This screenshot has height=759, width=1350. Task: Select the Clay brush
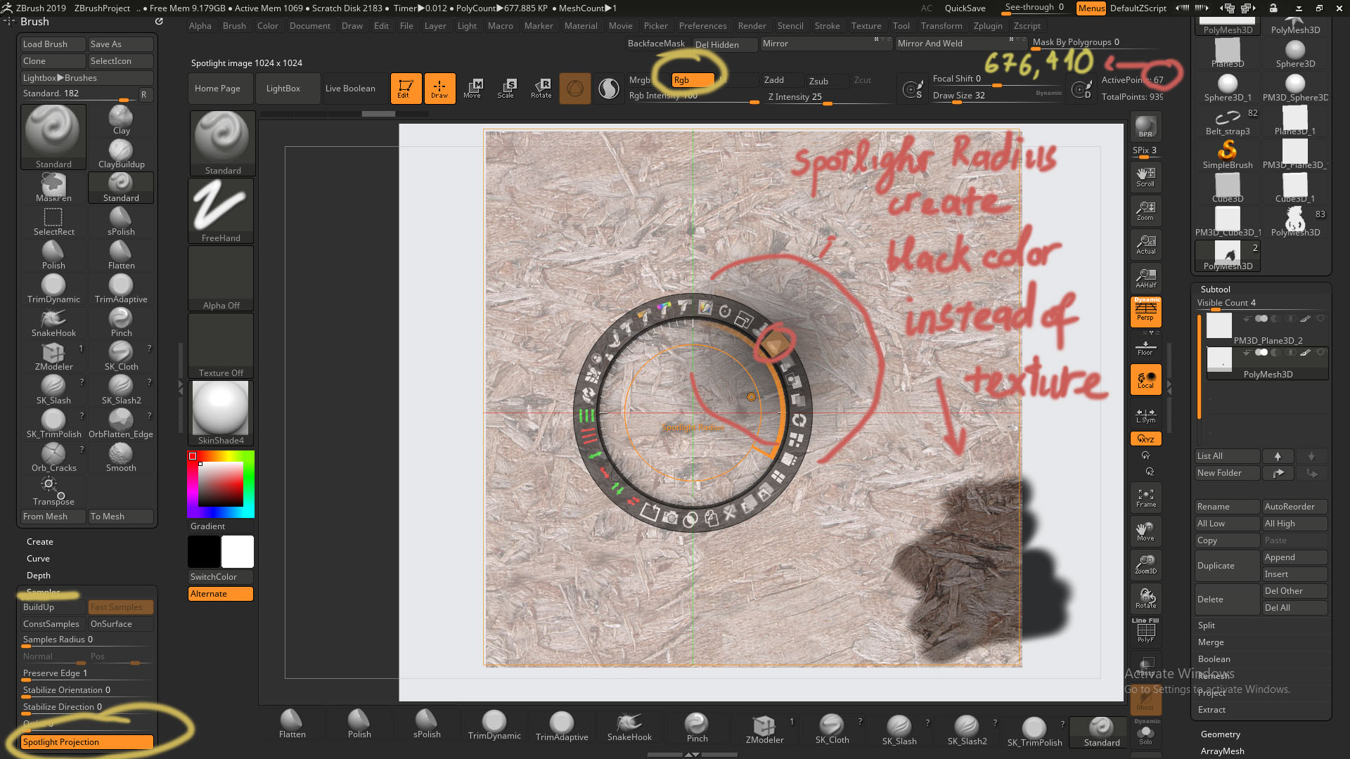point(121,120)
